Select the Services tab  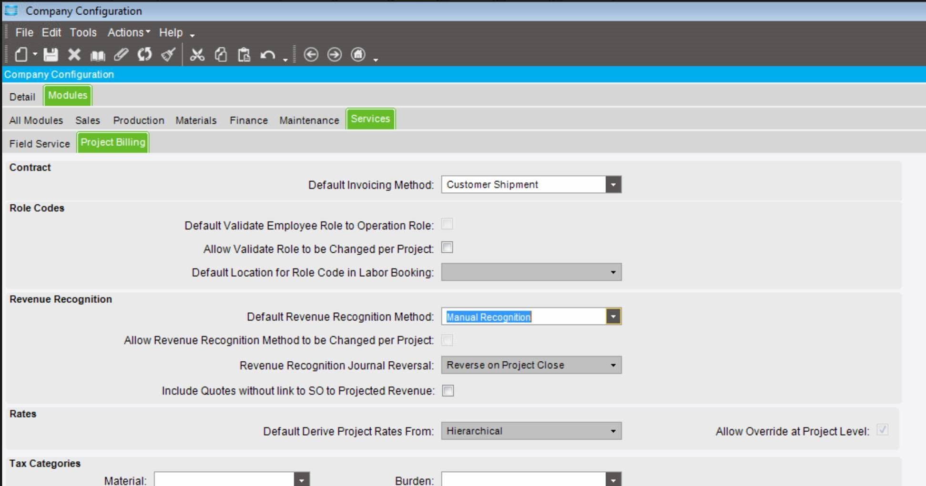(x=370, y=119)
